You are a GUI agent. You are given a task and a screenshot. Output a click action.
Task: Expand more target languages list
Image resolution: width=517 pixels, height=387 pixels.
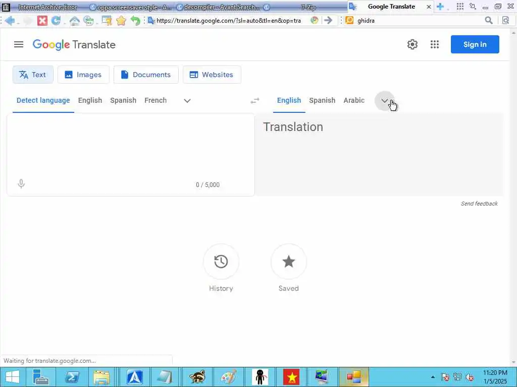[384, 101]
